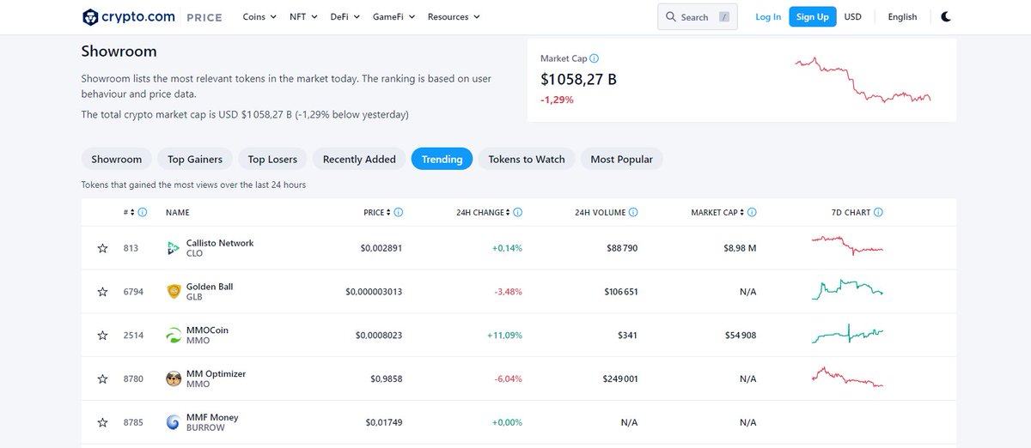Screen dimensions: 1031x448
Task: Open the DeFi dropdown menu
Action: click(345, 16)
